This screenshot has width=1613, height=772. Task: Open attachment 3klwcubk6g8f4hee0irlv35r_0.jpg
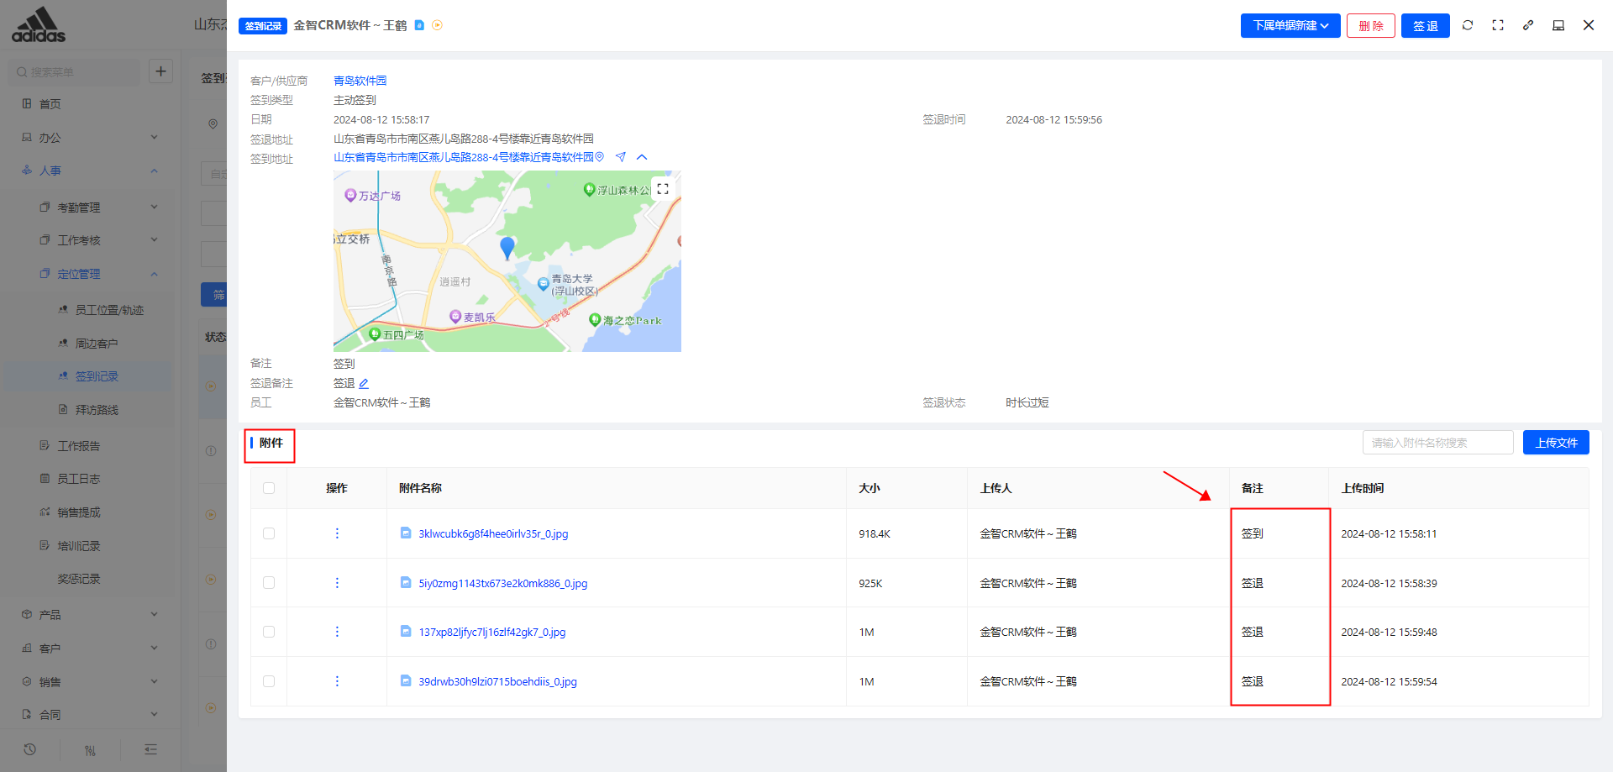point(493,533)
